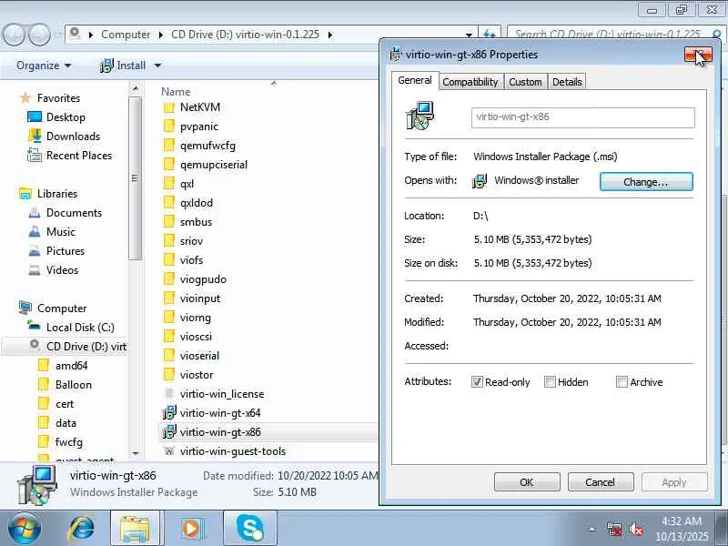Select Local Disk (C:) in tree
This screenshot has height=546, width=728.
click(80, 328)
